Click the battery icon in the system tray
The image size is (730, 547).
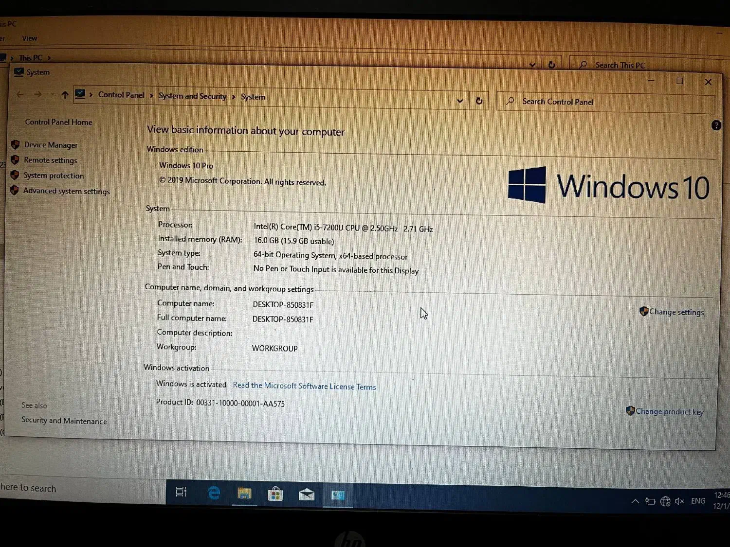pyautogui.click(x=651, y=501)
